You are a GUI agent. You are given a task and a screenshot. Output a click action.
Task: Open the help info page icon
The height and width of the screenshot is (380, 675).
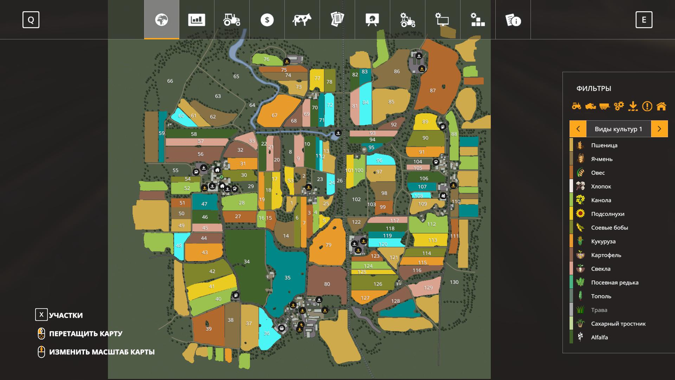(x=513, y=20)
